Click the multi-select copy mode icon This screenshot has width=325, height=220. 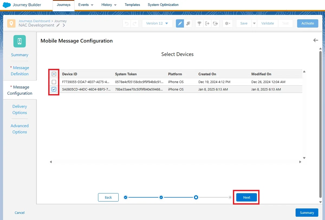click(x=188, y=23)
